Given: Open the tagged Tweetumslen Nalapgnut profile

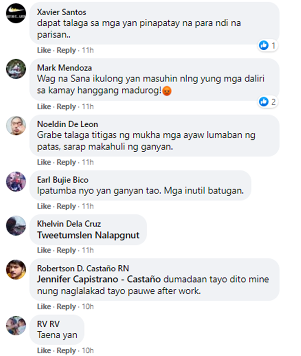Looking at the screenshot, I should tap(88, 235).
